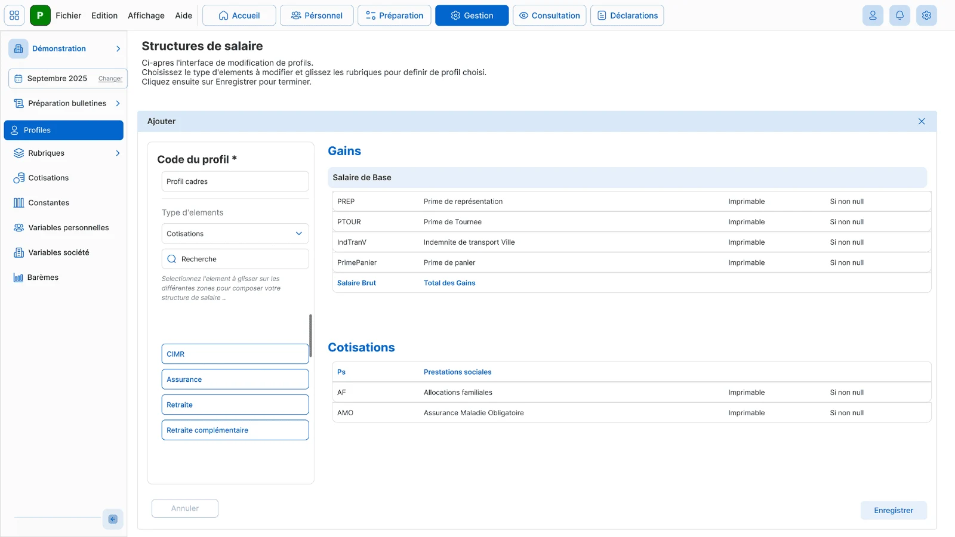Image resolution: width=955 pixels, height=537 pixels.
Task: Open the Edition menu
Action: pyautogui.click(x=104, y=16)
